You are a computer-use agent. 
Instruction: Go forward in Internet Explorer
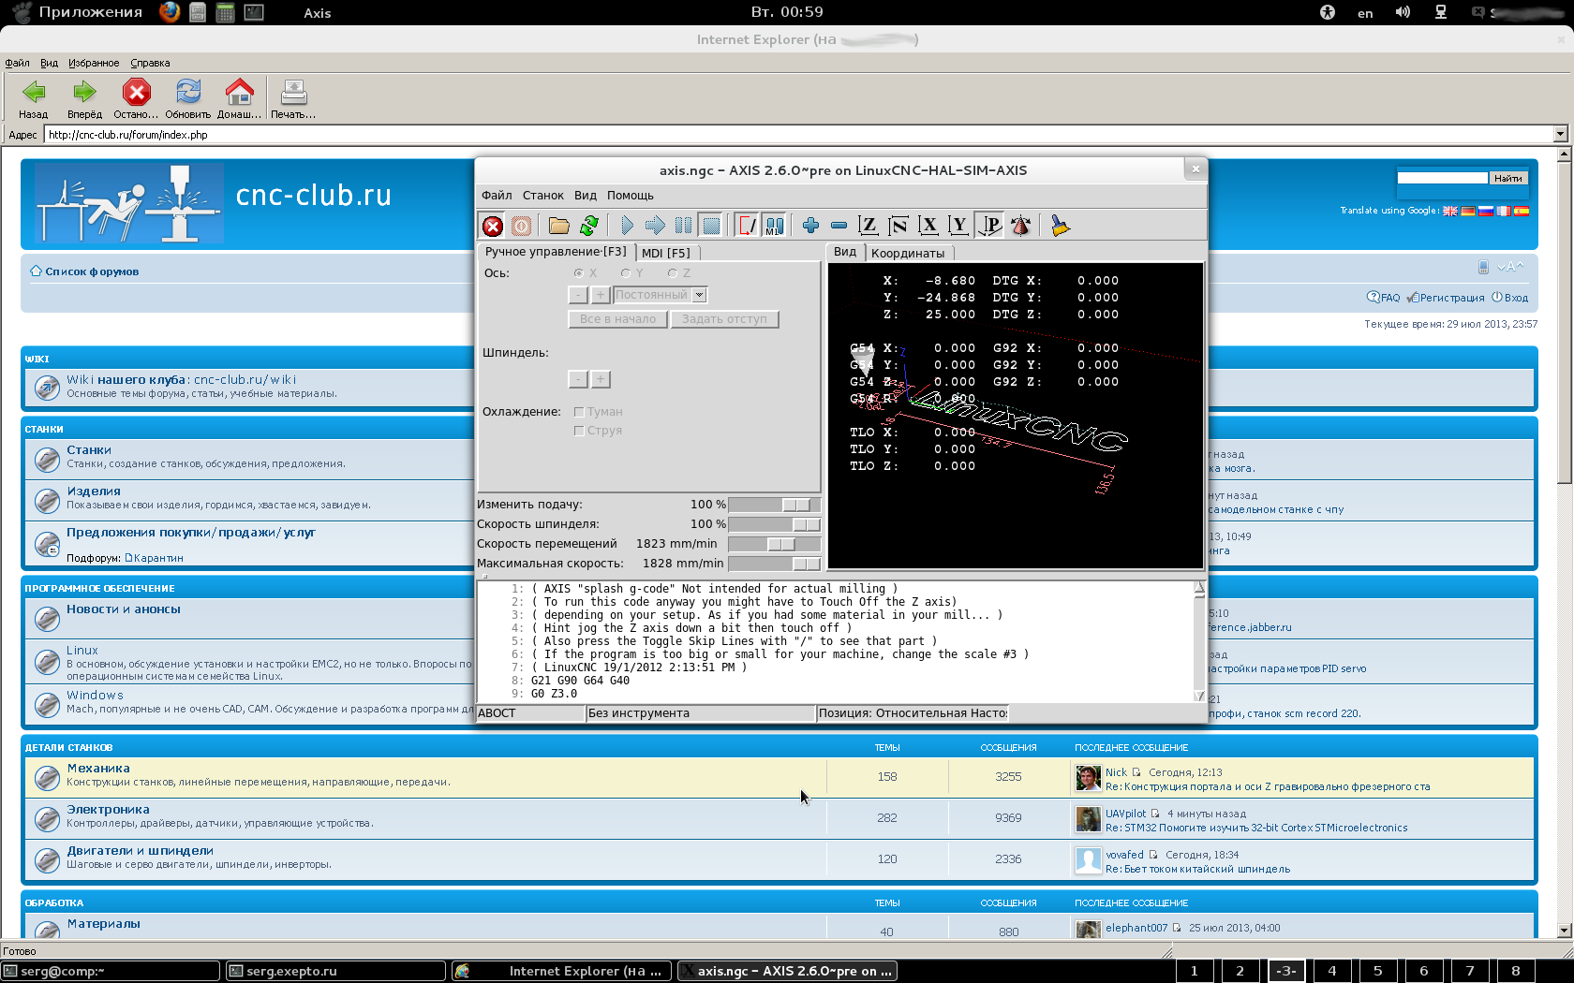84,99
